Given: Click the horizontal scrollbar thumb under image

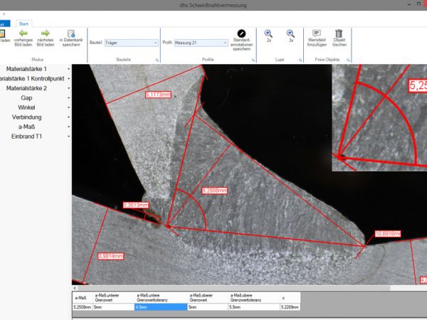Looking at the screenshot, I should click(x=233, y=288).
